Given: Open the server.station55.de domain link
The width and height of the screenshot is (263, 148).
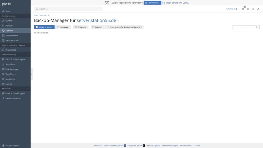Looking at the screenshot, I should pyautogui.click(x=96, y=20).
